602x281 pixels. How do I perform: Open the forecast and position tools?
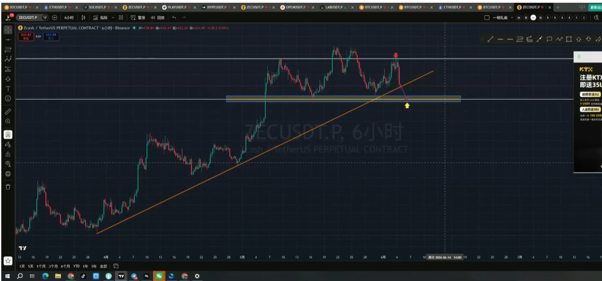coord(8,69)
